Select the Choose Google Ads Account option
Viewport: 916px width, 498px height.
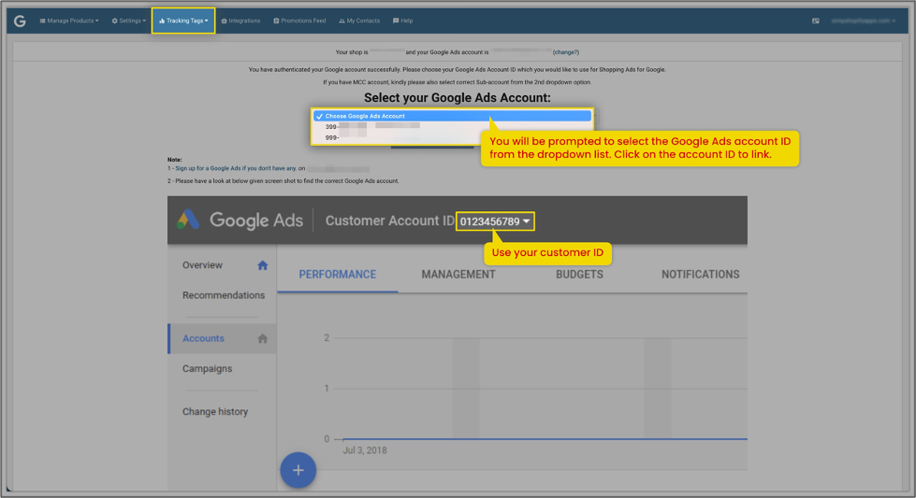tap(452, 116)
